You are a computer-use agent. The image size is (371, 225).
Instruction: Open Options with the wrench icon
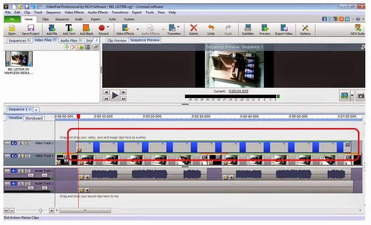(305, 30)
